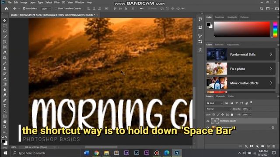Select the Frame tool
Screen dimensions: 280x157
pyautogui.click(x=5, y=47)
